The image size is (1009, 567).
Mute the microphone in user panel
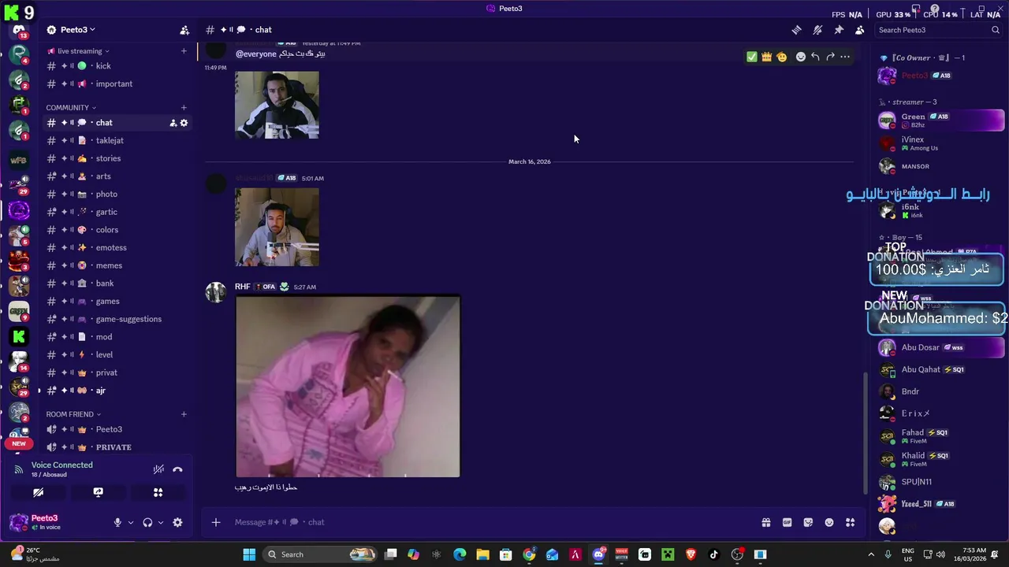(117, 522)
